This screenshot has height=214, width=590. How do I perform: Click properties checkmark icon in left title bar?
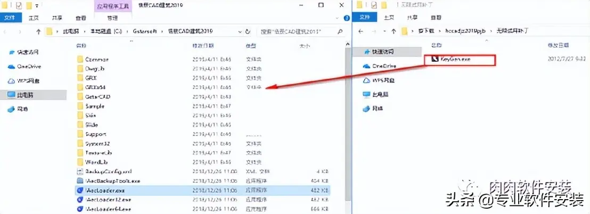(19, 5)
